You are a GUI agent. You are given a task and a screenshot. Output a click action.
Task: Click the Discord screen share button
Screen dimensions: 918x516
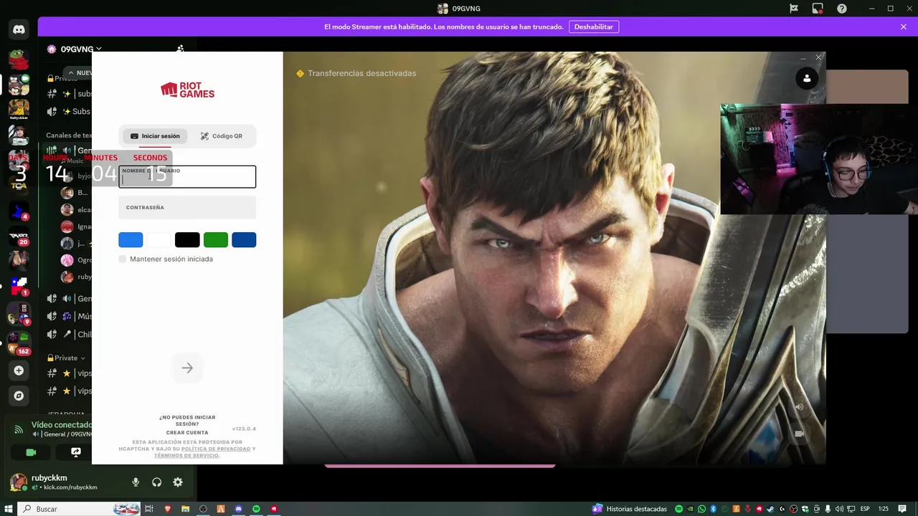pos(76,452)
